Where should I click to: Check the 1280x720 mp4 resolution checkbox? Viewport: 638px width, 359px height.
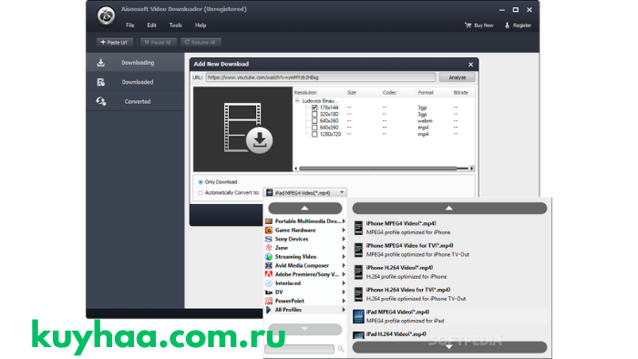314,134
